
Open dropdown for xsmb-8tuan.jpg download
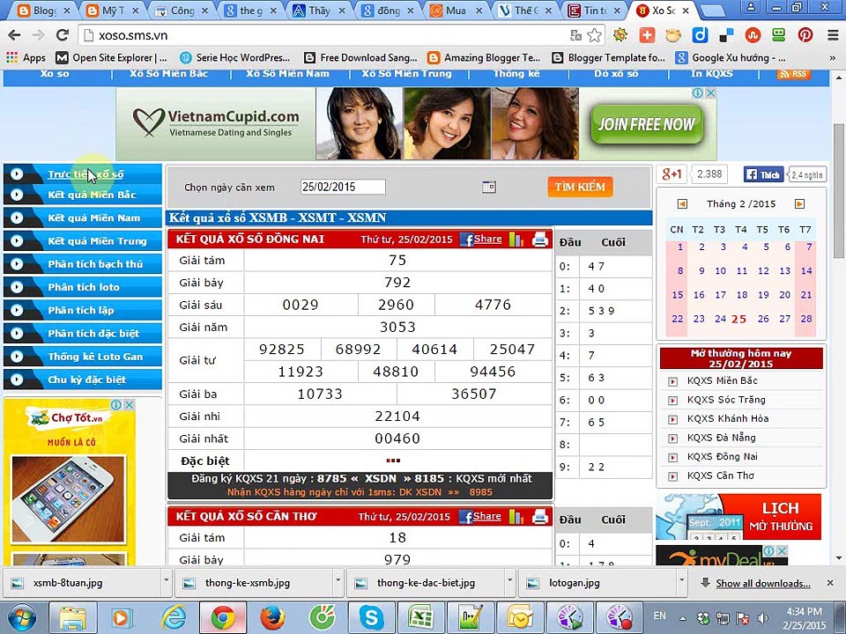[167, 581]
